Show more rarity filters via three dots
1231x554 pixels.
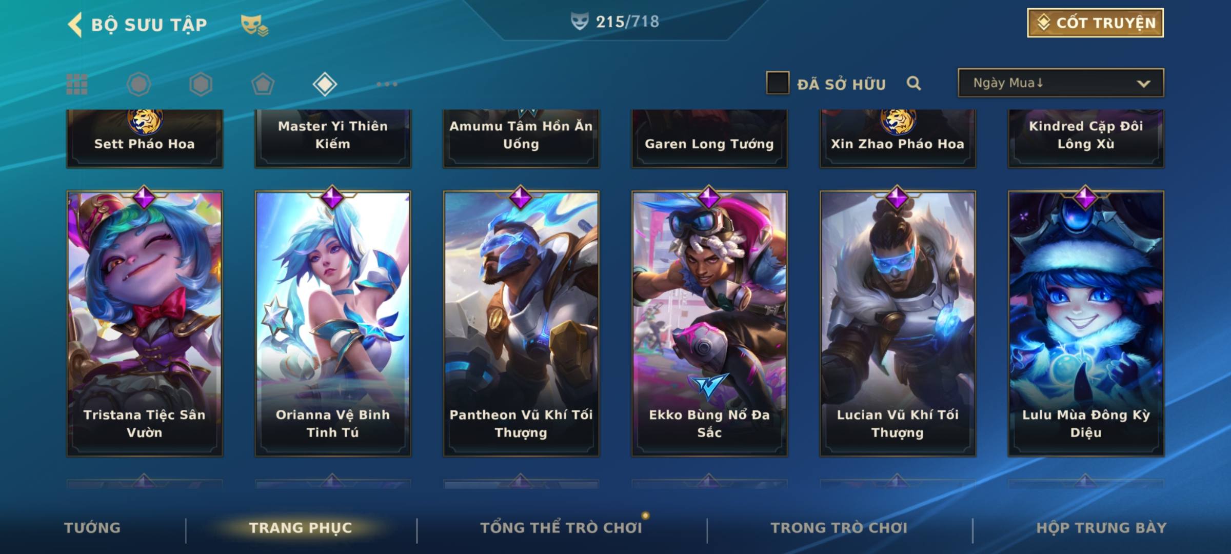click(387, 84)
